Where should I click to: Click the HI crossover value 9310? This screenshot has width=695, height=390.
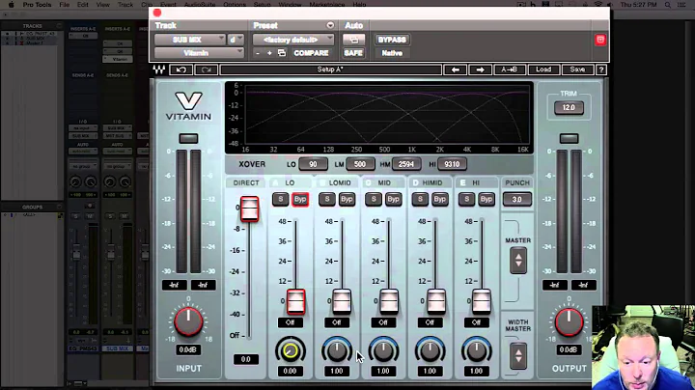point(452,164)
